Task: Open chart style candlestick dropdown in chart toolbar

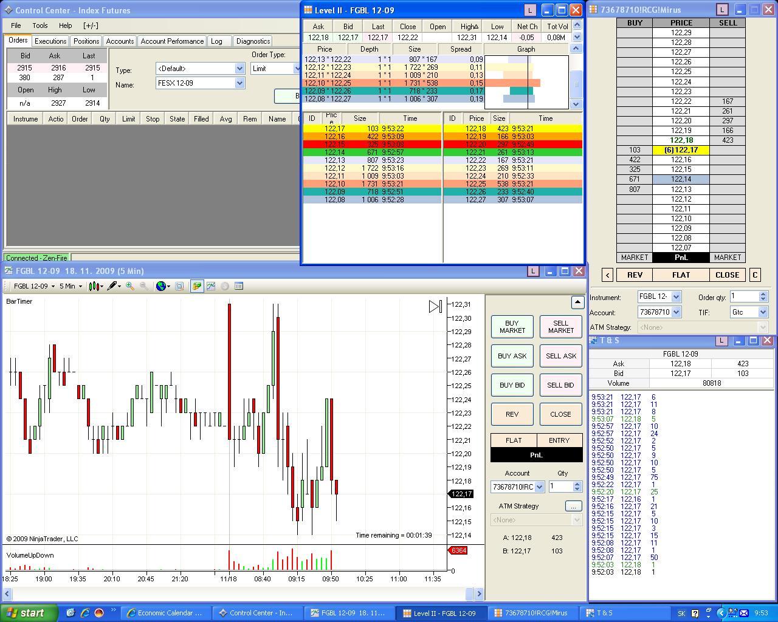Action: click(x=96, y=286)
